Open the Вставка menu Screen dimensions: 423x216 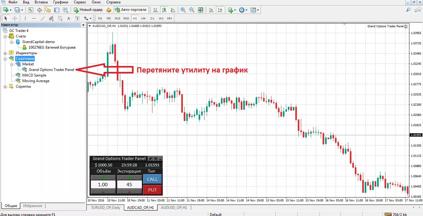(x=41, y=2)
